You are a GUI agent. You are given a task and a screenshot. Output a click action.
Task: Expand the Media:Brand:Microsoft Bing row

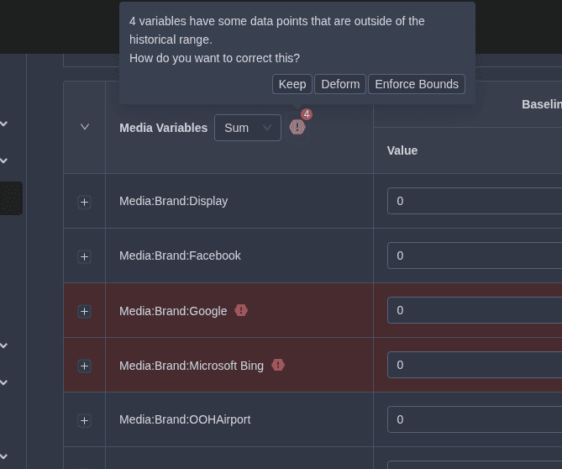point(84,366)
